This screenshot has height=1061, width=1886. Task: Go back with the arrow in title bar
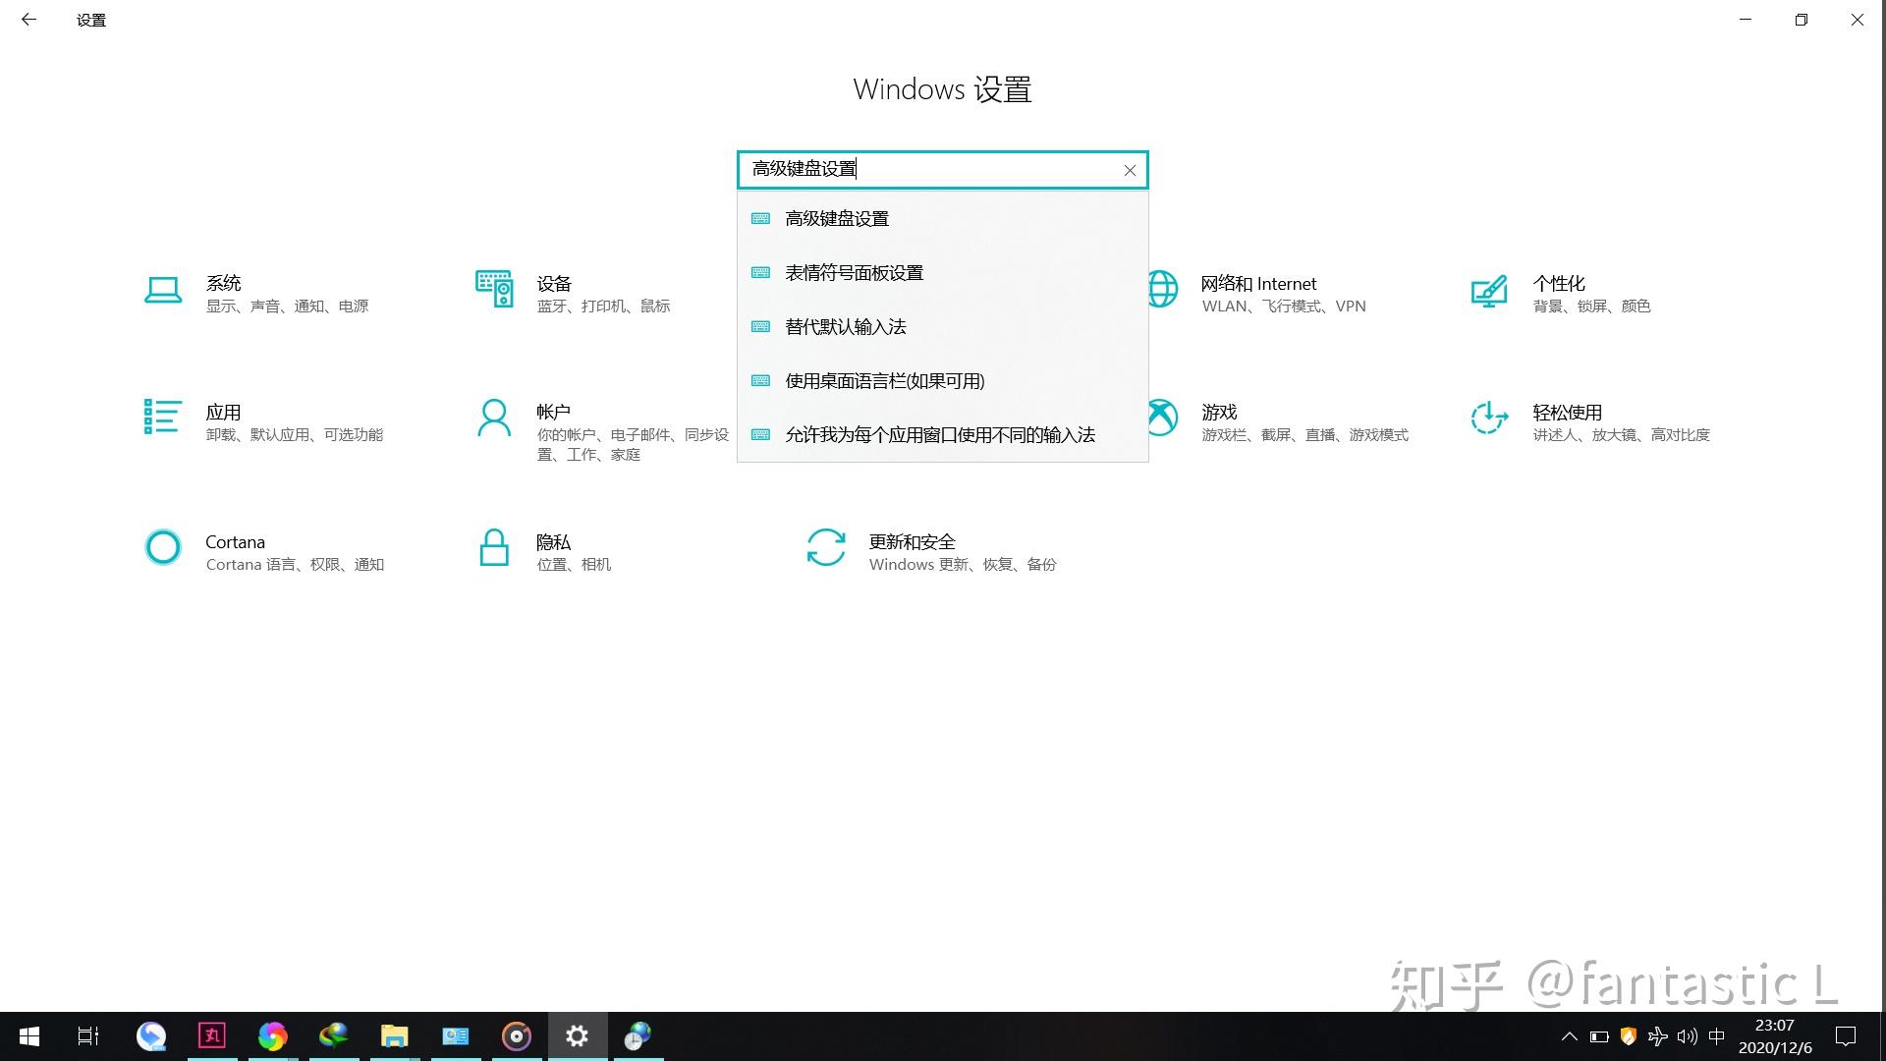pos(28,20)
